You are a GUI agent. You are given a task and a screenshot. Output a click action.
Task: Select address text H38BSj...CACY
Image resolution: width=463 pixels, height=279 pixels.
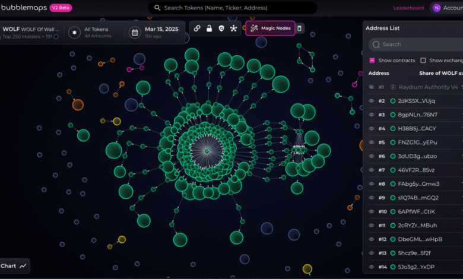point(417,129)
